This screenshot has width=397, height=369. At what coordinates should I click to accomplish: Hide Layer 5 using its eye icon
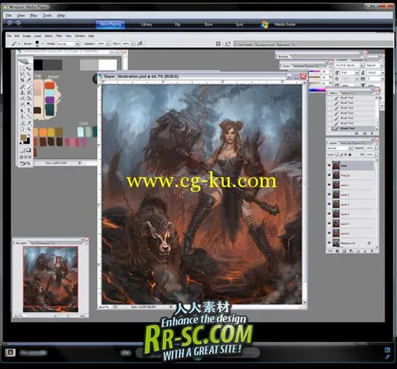(x=329, y=223)
